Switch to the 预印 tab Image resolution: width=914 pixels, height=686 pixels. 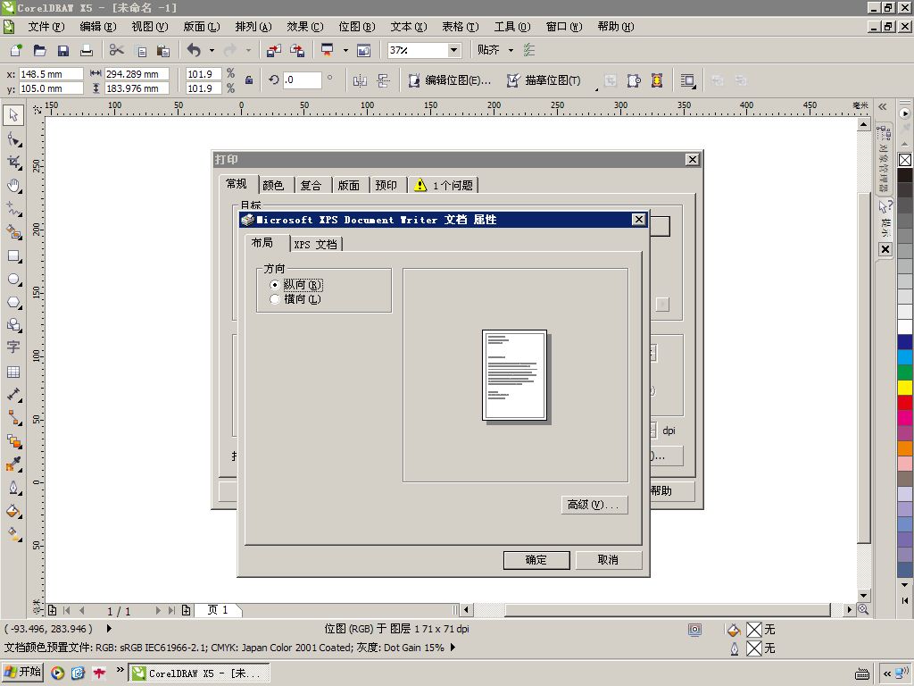(386, 186)
